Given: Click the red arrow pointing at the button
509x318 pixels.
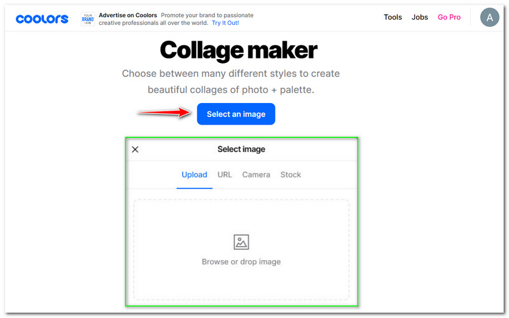Looking at the screenshot, I should click(x=165, y=113).
